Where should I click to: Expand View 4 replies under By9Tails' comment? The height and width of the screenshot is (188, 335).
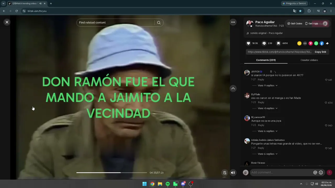pos(267,108)
